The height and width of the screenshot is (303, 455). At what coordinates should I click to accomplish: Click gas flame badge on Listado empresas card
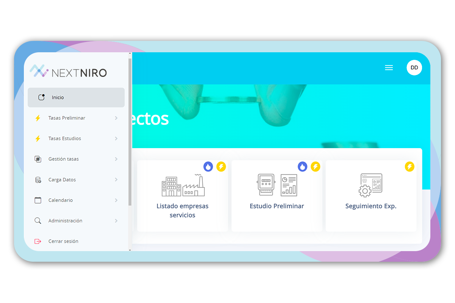[208, 167]
